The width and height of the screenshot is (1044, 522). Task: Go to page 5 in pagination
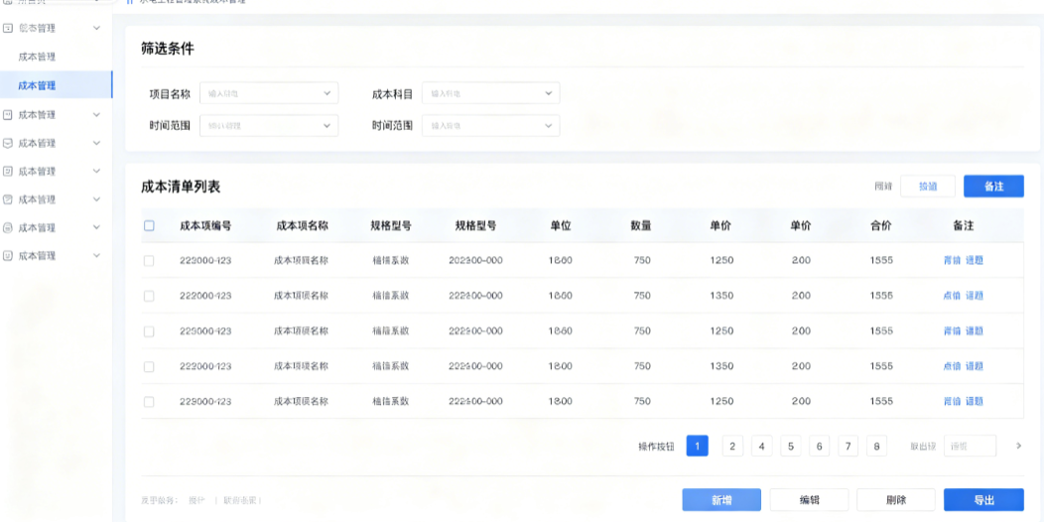tap(790, 447)
